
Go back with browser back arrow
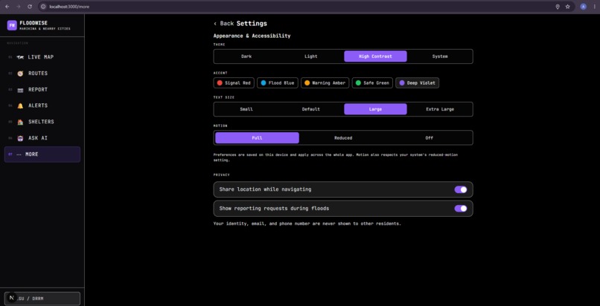pyautogui.click(x=7, y=7)
